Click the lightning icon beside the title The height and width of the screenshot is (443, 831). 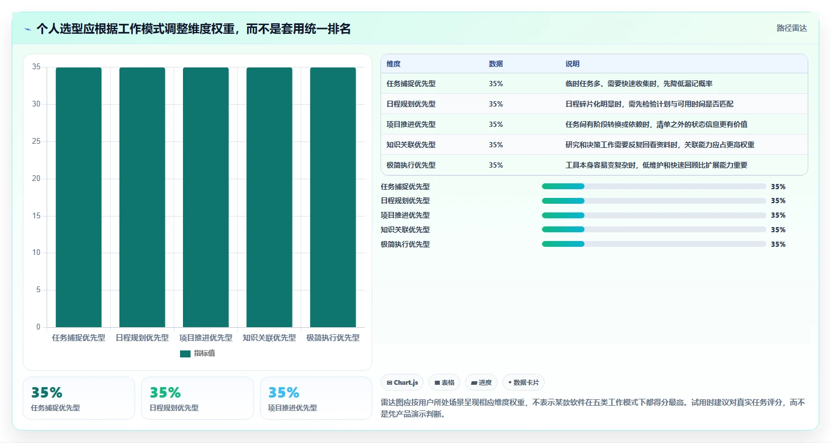27,29
